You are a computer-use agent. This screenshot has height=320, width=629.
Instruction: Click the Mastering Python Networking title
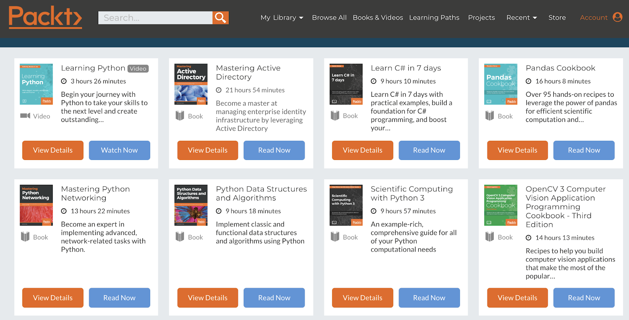(x=95, y=193)
